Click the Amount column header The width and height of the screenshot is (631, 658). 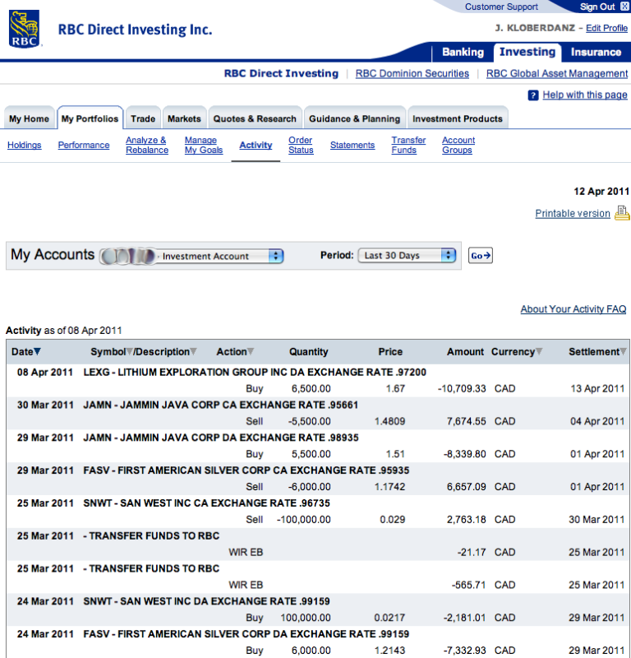(x=465, y=352)
